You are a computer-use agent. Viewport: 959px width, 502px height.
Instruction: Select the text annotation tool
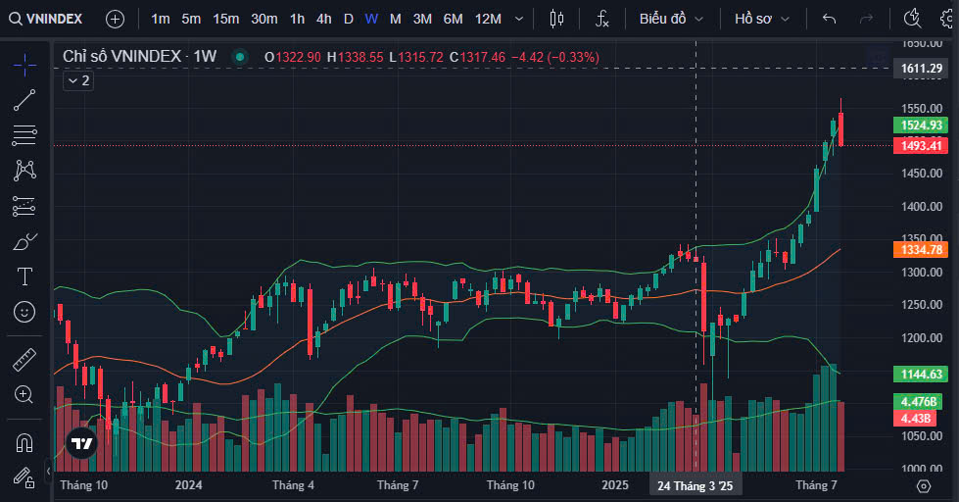[24, 276]
